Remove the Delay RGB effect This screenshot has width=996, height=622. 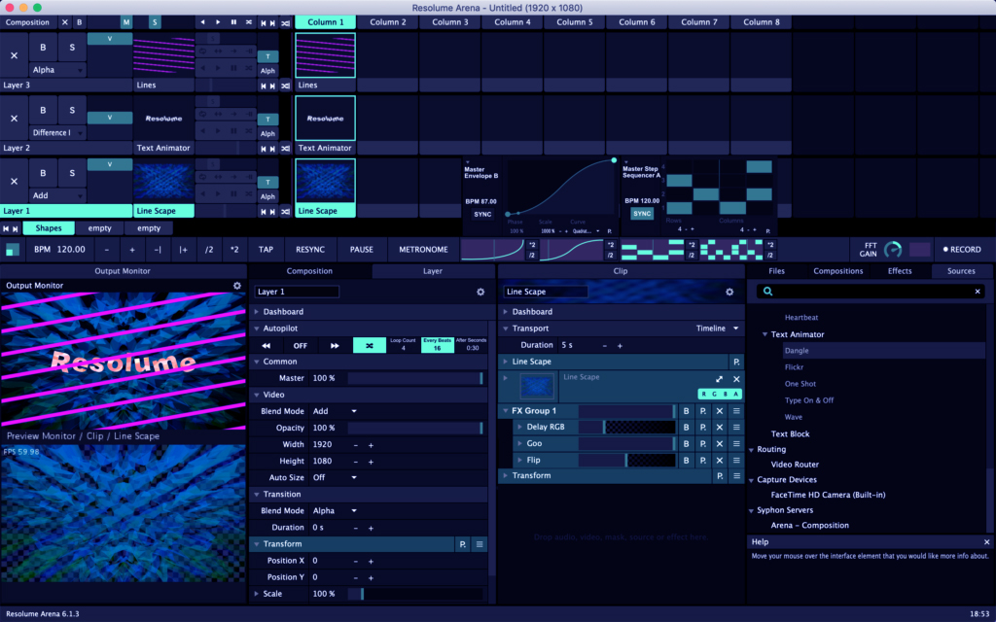click(720, 428)
